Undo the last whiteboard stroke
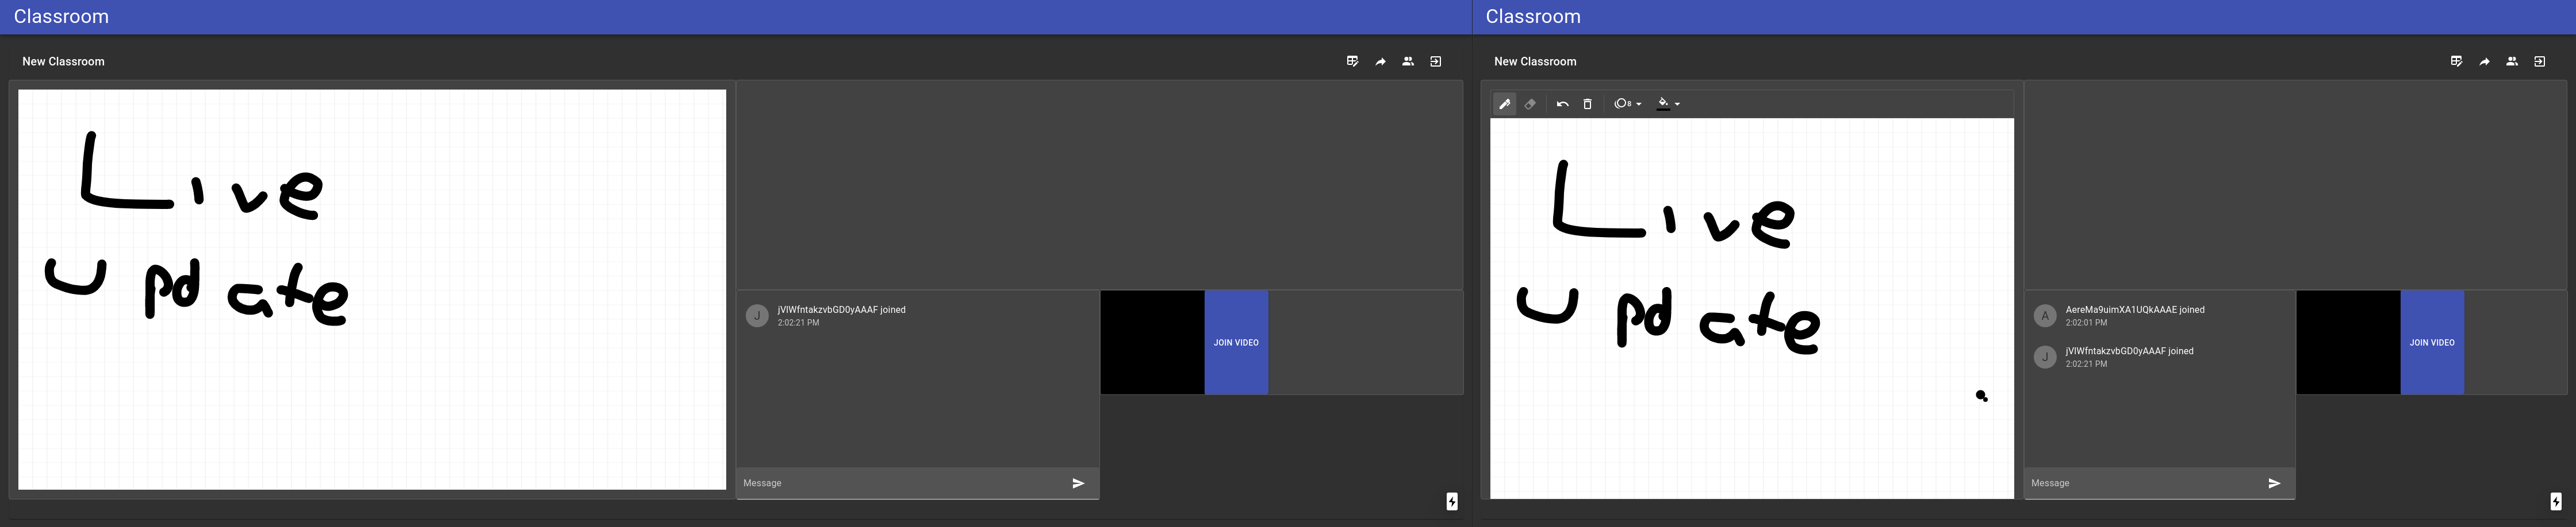2576x527 pixels. (x=1562, y=104)
